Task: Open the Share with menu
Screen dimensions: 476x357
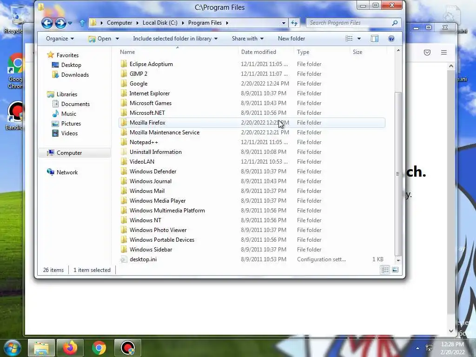Action: (x=247, y=39)
